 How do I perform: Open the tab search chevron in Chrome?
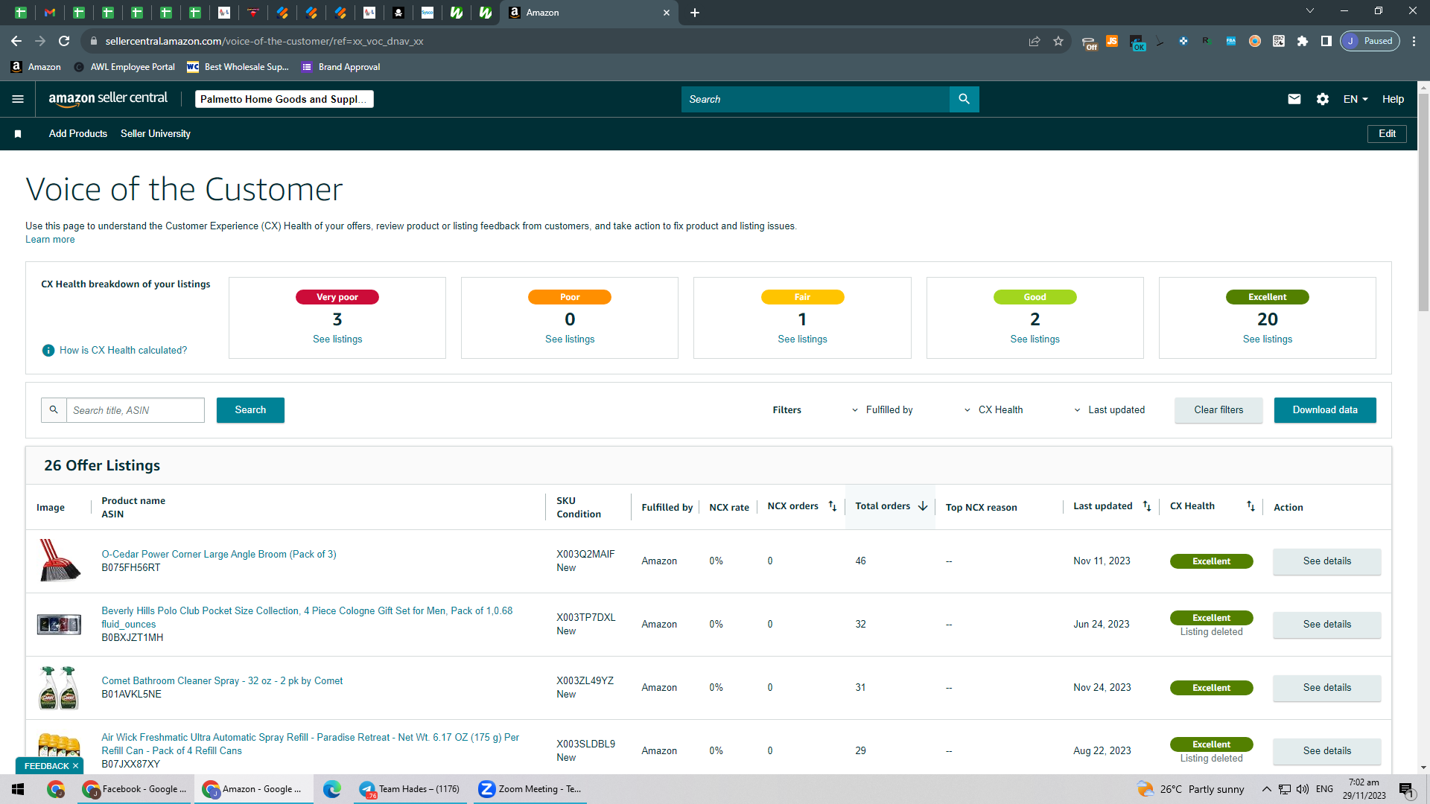(1310, 11)
